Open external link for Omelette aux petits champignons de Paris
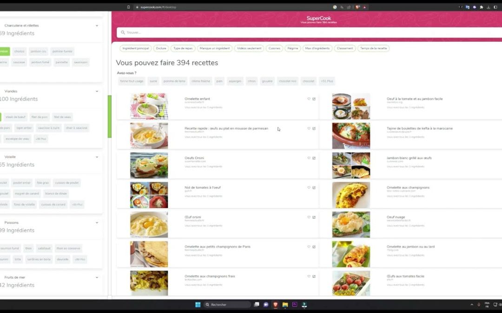The width and height of the screenshot is (502, 313). (x=314, y=247)
